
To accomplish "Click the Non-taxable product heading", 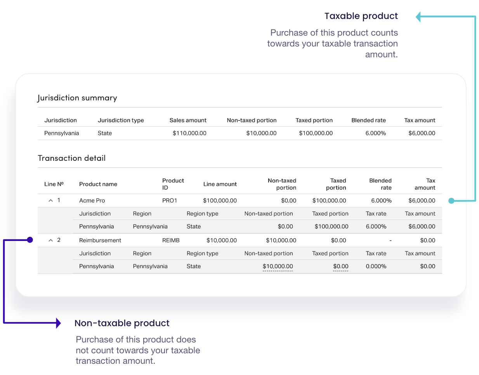I will pos(122,323).
